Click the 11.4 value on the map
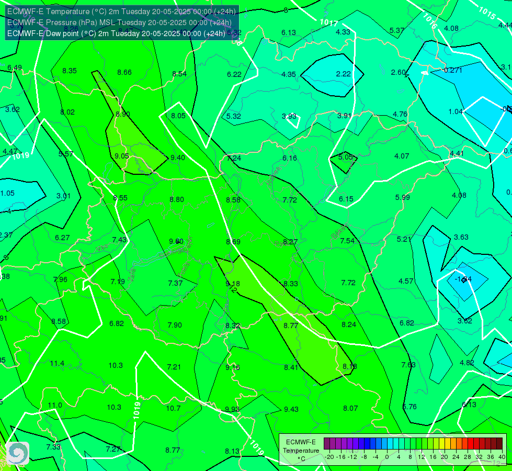 click(x=57, y=364)
